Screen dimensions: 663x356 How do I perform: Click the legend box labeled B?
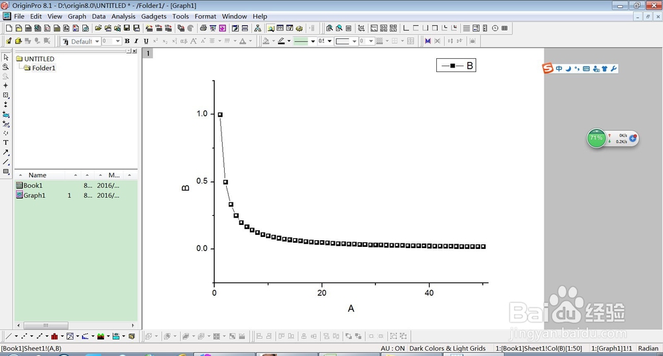pos(456,66)
